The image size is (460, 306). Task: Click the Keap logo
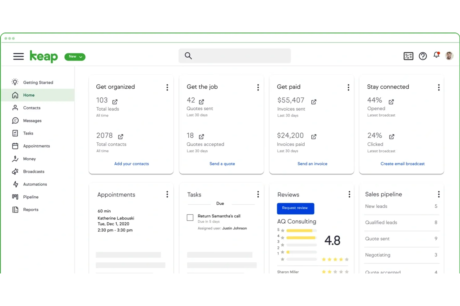point(44,56)
